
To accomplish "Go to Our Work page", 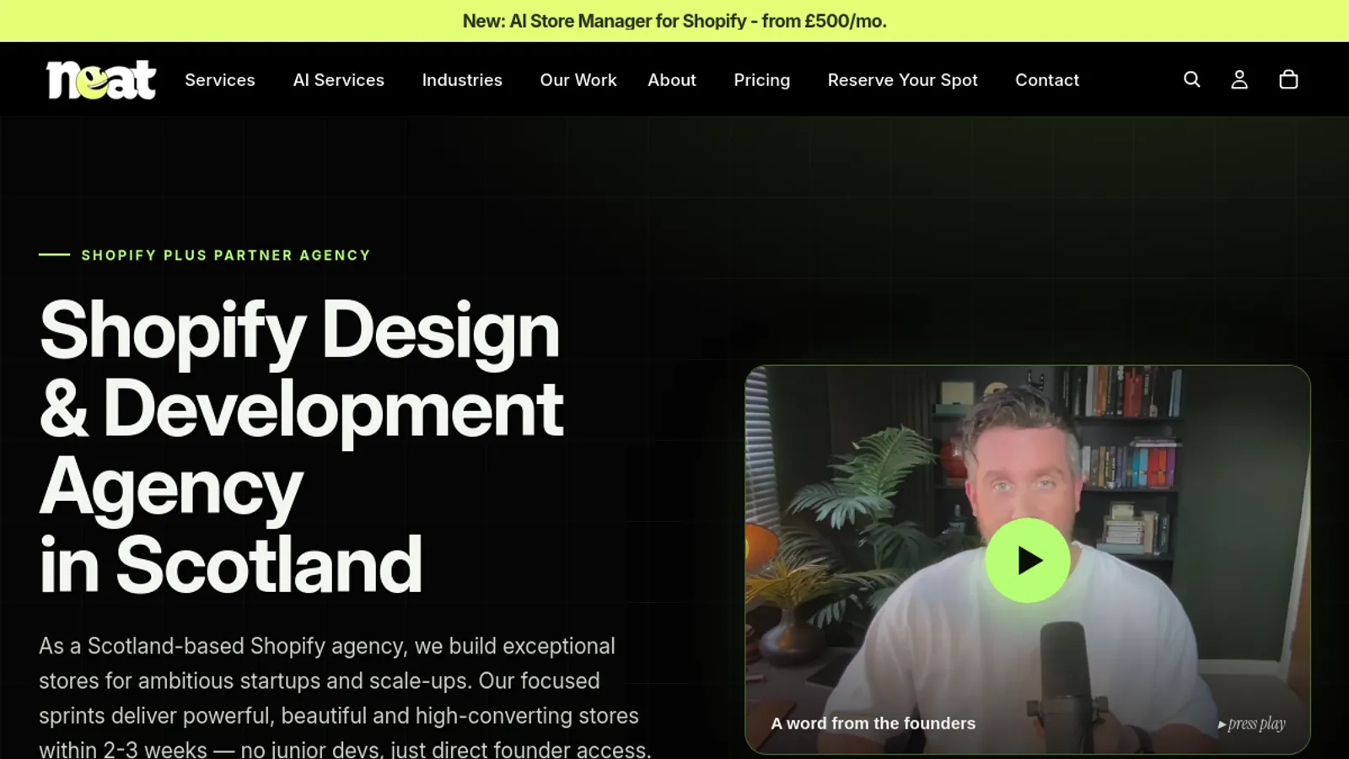I will pyautogui.click(x=578, y=80).
